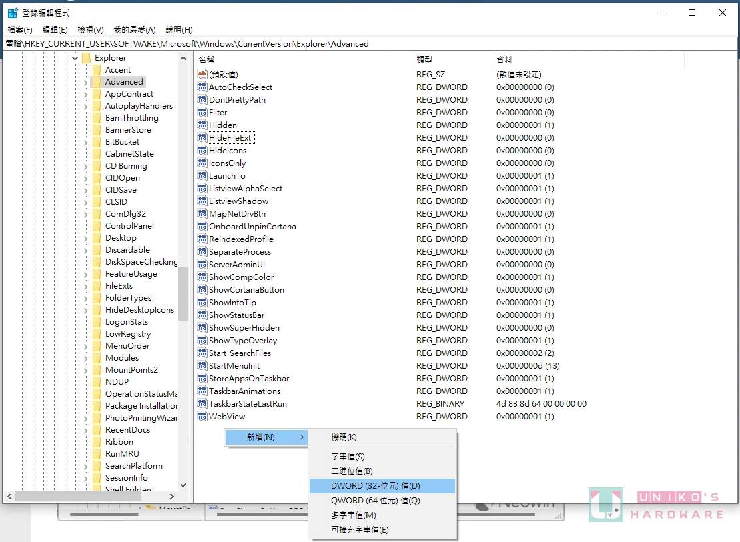The image size is (740, 542).
Task: Open the 檔案(F) menu
Action: 20,30
